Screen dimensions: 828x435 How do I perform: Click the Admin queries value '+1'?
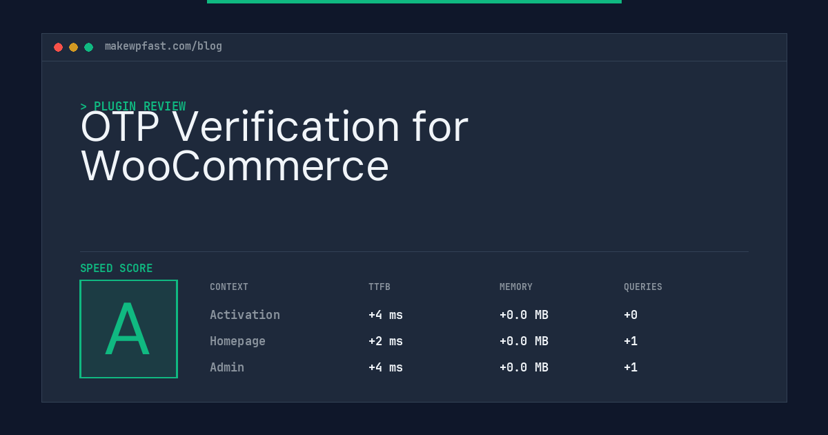click(x=631, y=367)
